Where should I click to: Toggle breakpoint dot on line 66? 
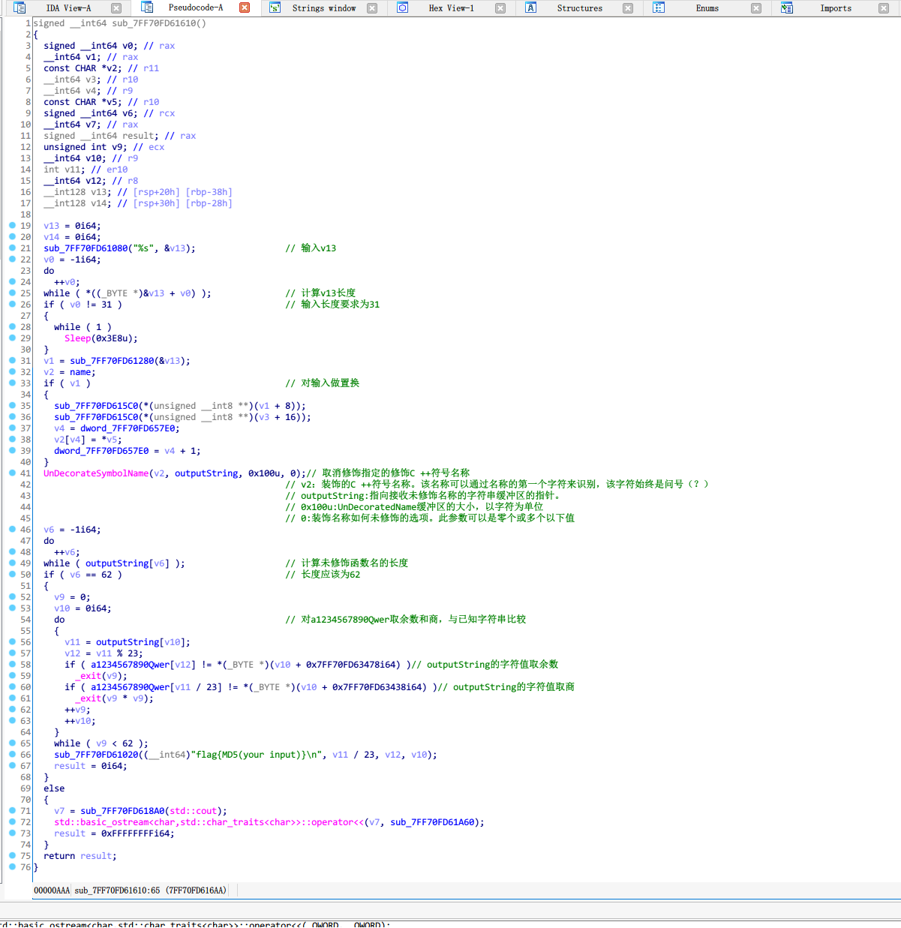[12, 754]
